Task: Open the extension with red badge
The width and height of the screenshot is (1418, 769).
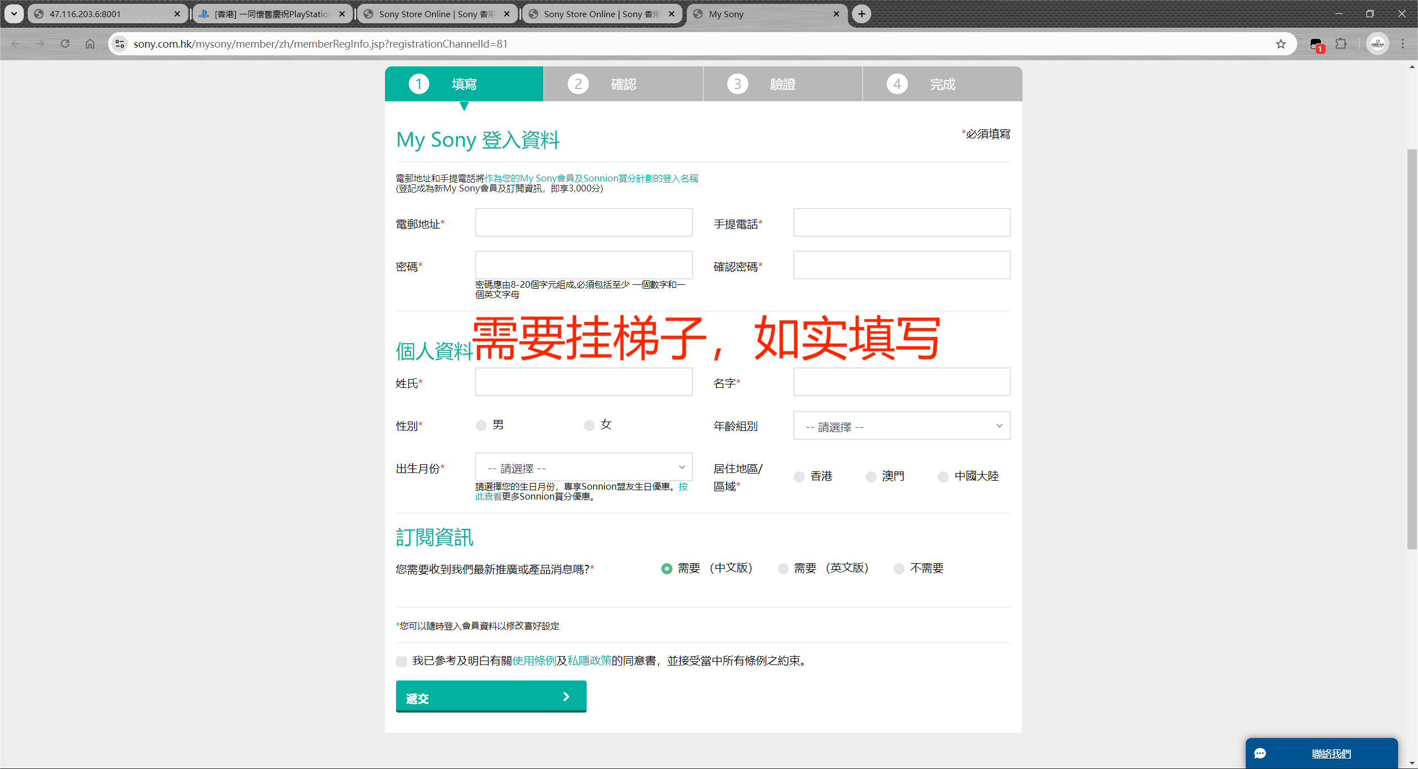Action: click(x=1317, y=44)
